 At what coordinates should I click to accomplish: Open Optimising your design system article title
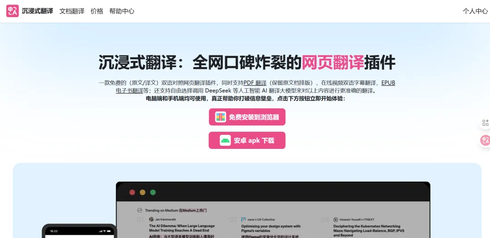point(270,228)
